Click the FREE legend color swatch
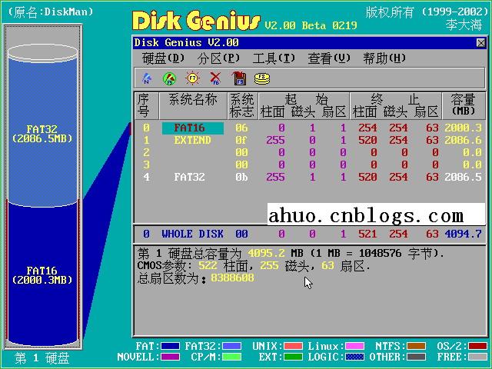Screen dimensions: 492x369 (x=477, y=357)
